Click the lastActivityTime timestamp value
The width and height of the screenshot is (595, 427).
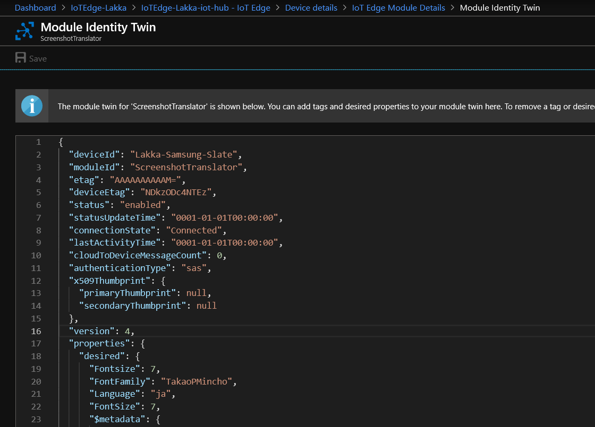[x=225, y=243]
